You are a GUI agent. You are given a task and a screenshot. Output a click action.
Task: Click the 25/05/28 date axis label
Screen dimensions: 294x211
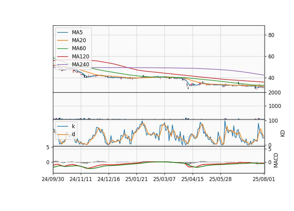point(220,179)
